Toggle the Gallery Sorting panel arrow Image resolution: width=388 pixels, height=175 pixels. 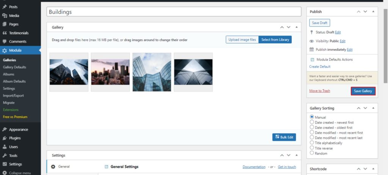(373, 108)
